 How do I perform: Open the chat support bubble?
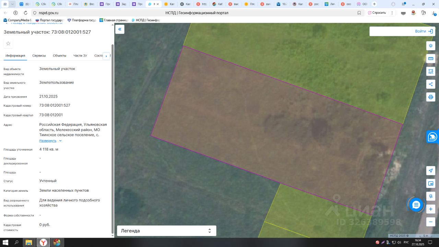[x=416, y=205]
